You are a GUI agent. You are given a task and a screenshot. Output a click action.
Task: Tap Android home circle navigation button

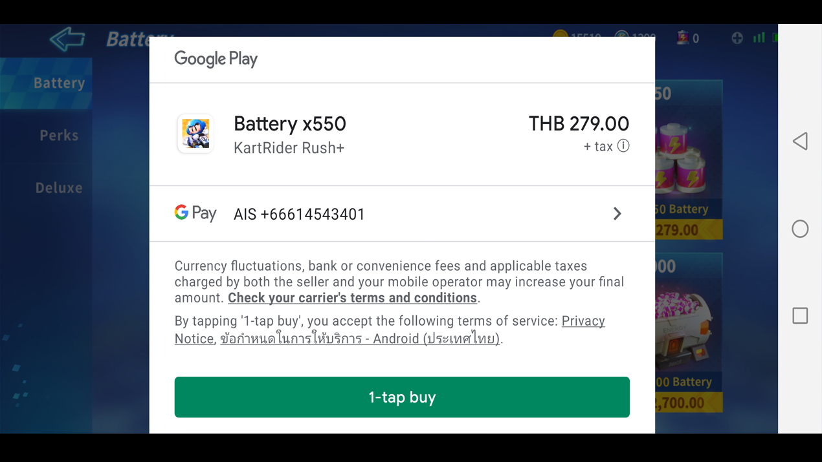(x=800, y=229)
